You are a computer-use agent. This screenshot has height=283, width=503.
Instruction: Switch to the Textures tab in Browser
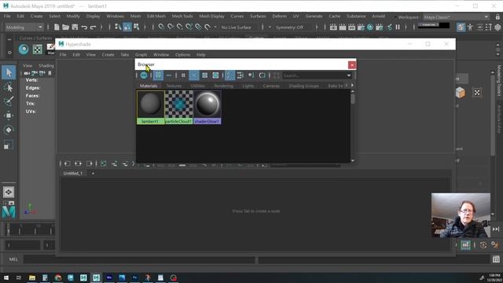[174, 86]
